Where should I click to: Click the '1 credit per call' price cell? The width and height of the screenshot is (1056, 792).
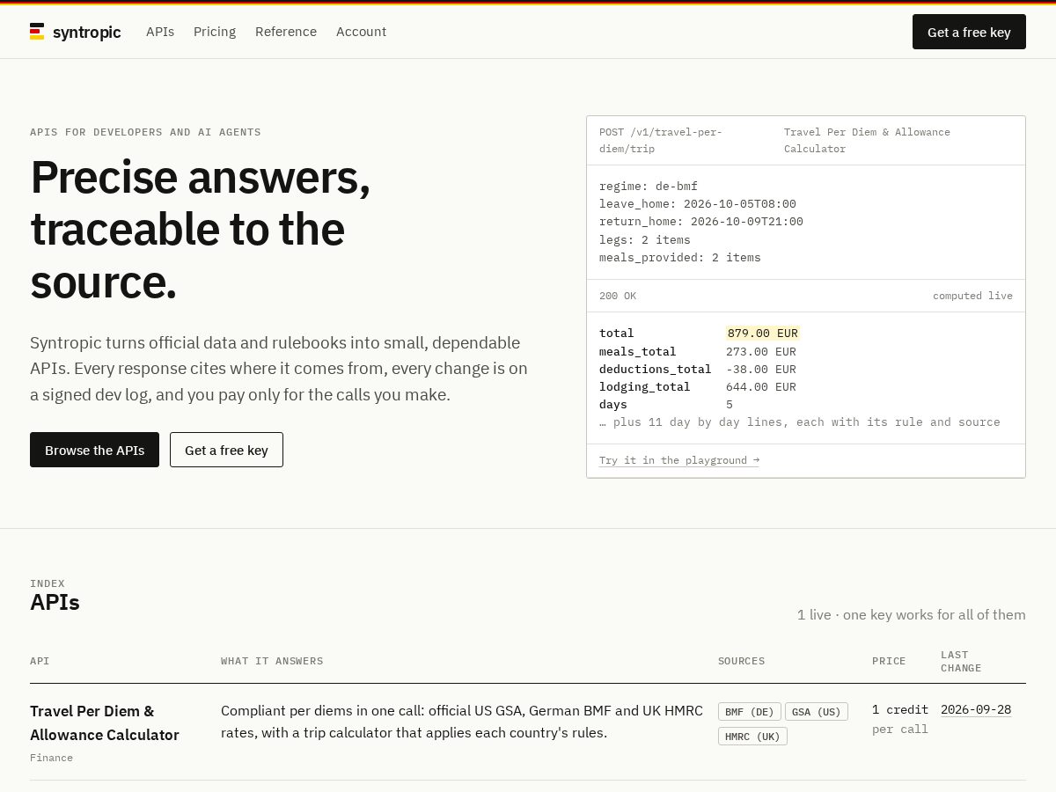[x=900, y=719]
